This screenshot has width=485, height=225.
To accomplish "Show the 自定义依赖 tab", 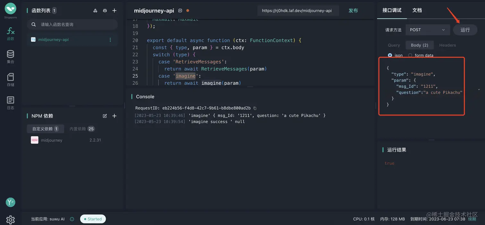I will [x=45, y=129].
